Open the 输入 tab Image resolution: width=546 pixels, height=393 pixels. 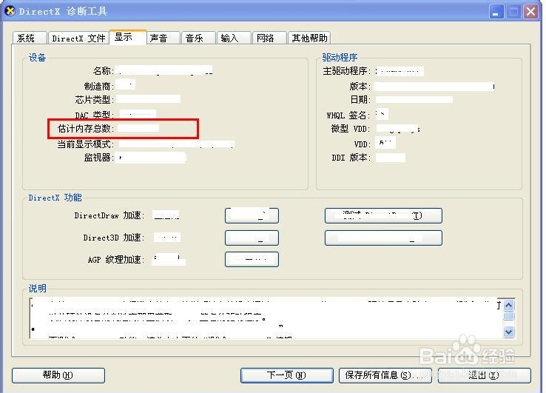pos(234,38)
